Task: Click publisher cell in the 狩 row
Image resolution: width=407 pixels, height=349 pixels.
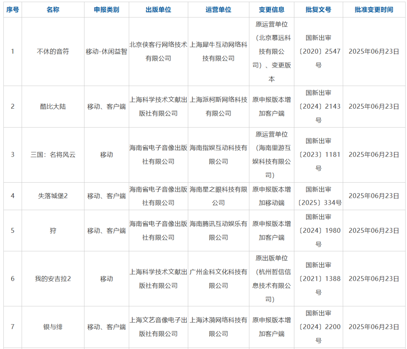Action: pyautogui.click(x=158, y=231)
